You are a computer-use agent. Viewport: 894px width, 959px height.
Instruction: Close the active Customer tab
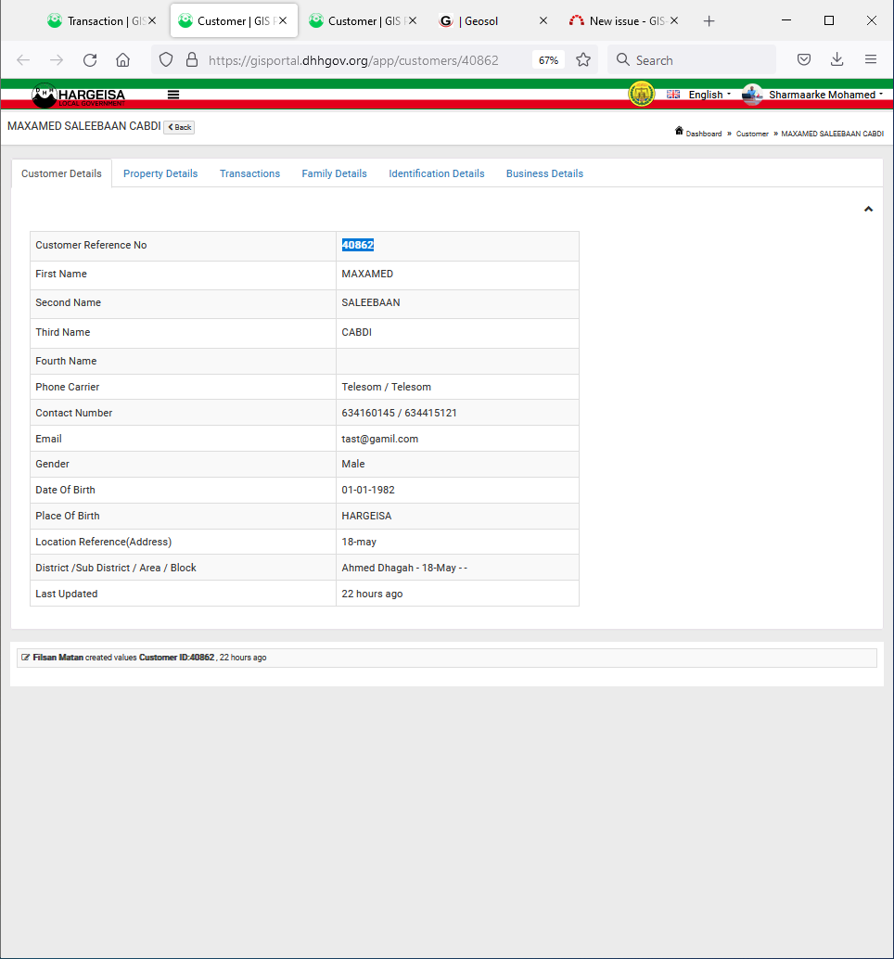click(283, 20)
